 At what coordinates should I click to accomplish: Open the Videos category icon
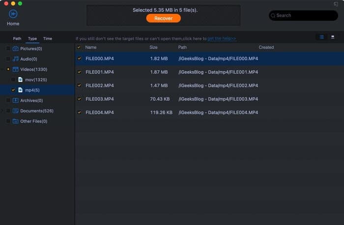click(15, 69)
